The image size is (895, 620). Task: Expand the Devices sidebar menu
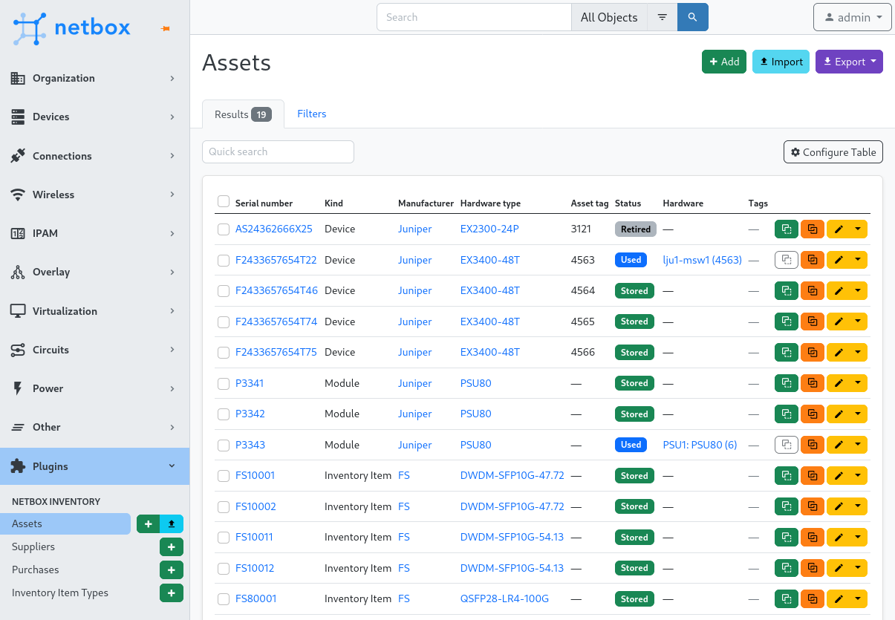94,117
